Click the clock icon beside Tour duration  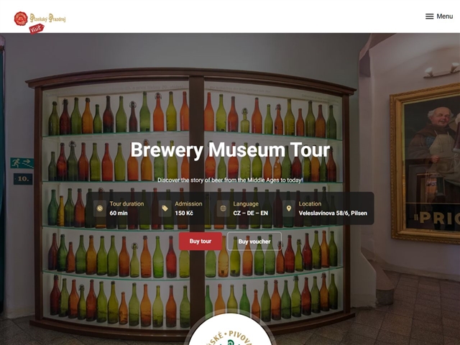(x=100, y=208)
